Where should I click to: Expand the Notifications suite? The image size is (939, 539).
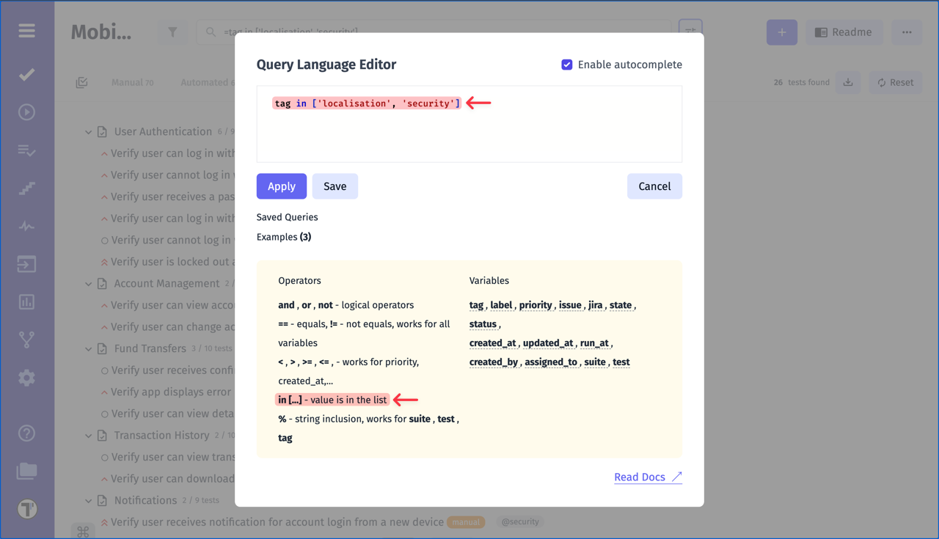[x=89, y=500]
